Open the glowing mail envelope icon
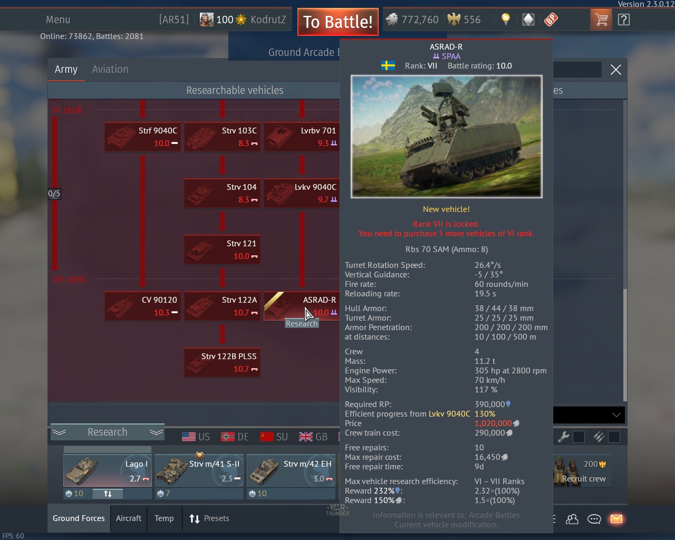This screenshot has height=540, width=675. [616, 519]
